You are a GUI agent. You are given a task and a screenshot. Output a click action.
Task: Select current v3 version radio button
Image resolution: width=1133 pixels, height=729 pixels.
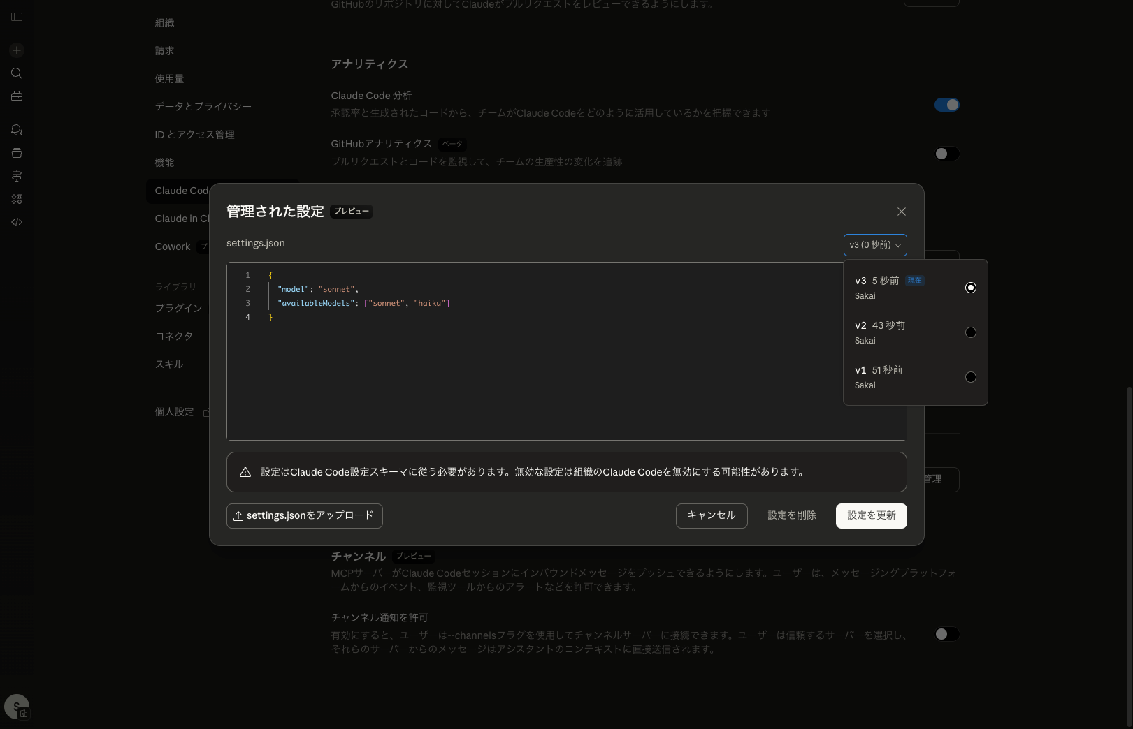pyautogui.click(x=970, y=288)
